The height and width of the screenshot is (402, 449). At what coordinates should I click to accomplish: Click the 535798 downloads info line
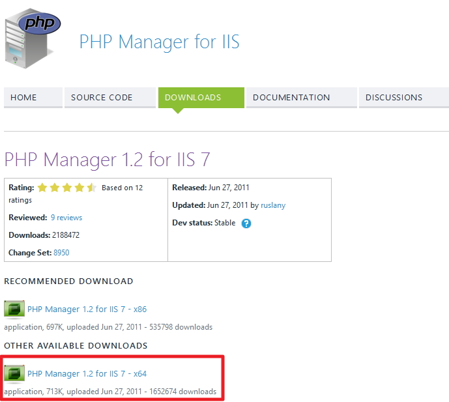tap(108, 327)
